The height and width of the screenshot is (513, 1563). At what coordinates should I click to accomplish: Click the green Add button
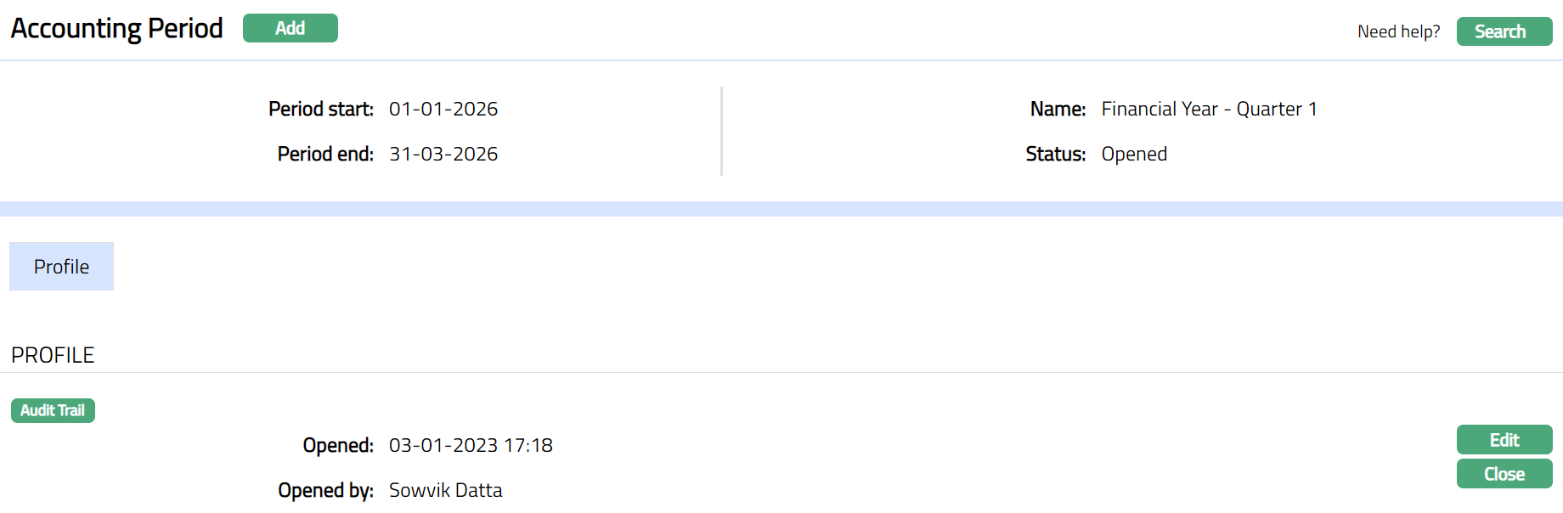tap(290, 28)
